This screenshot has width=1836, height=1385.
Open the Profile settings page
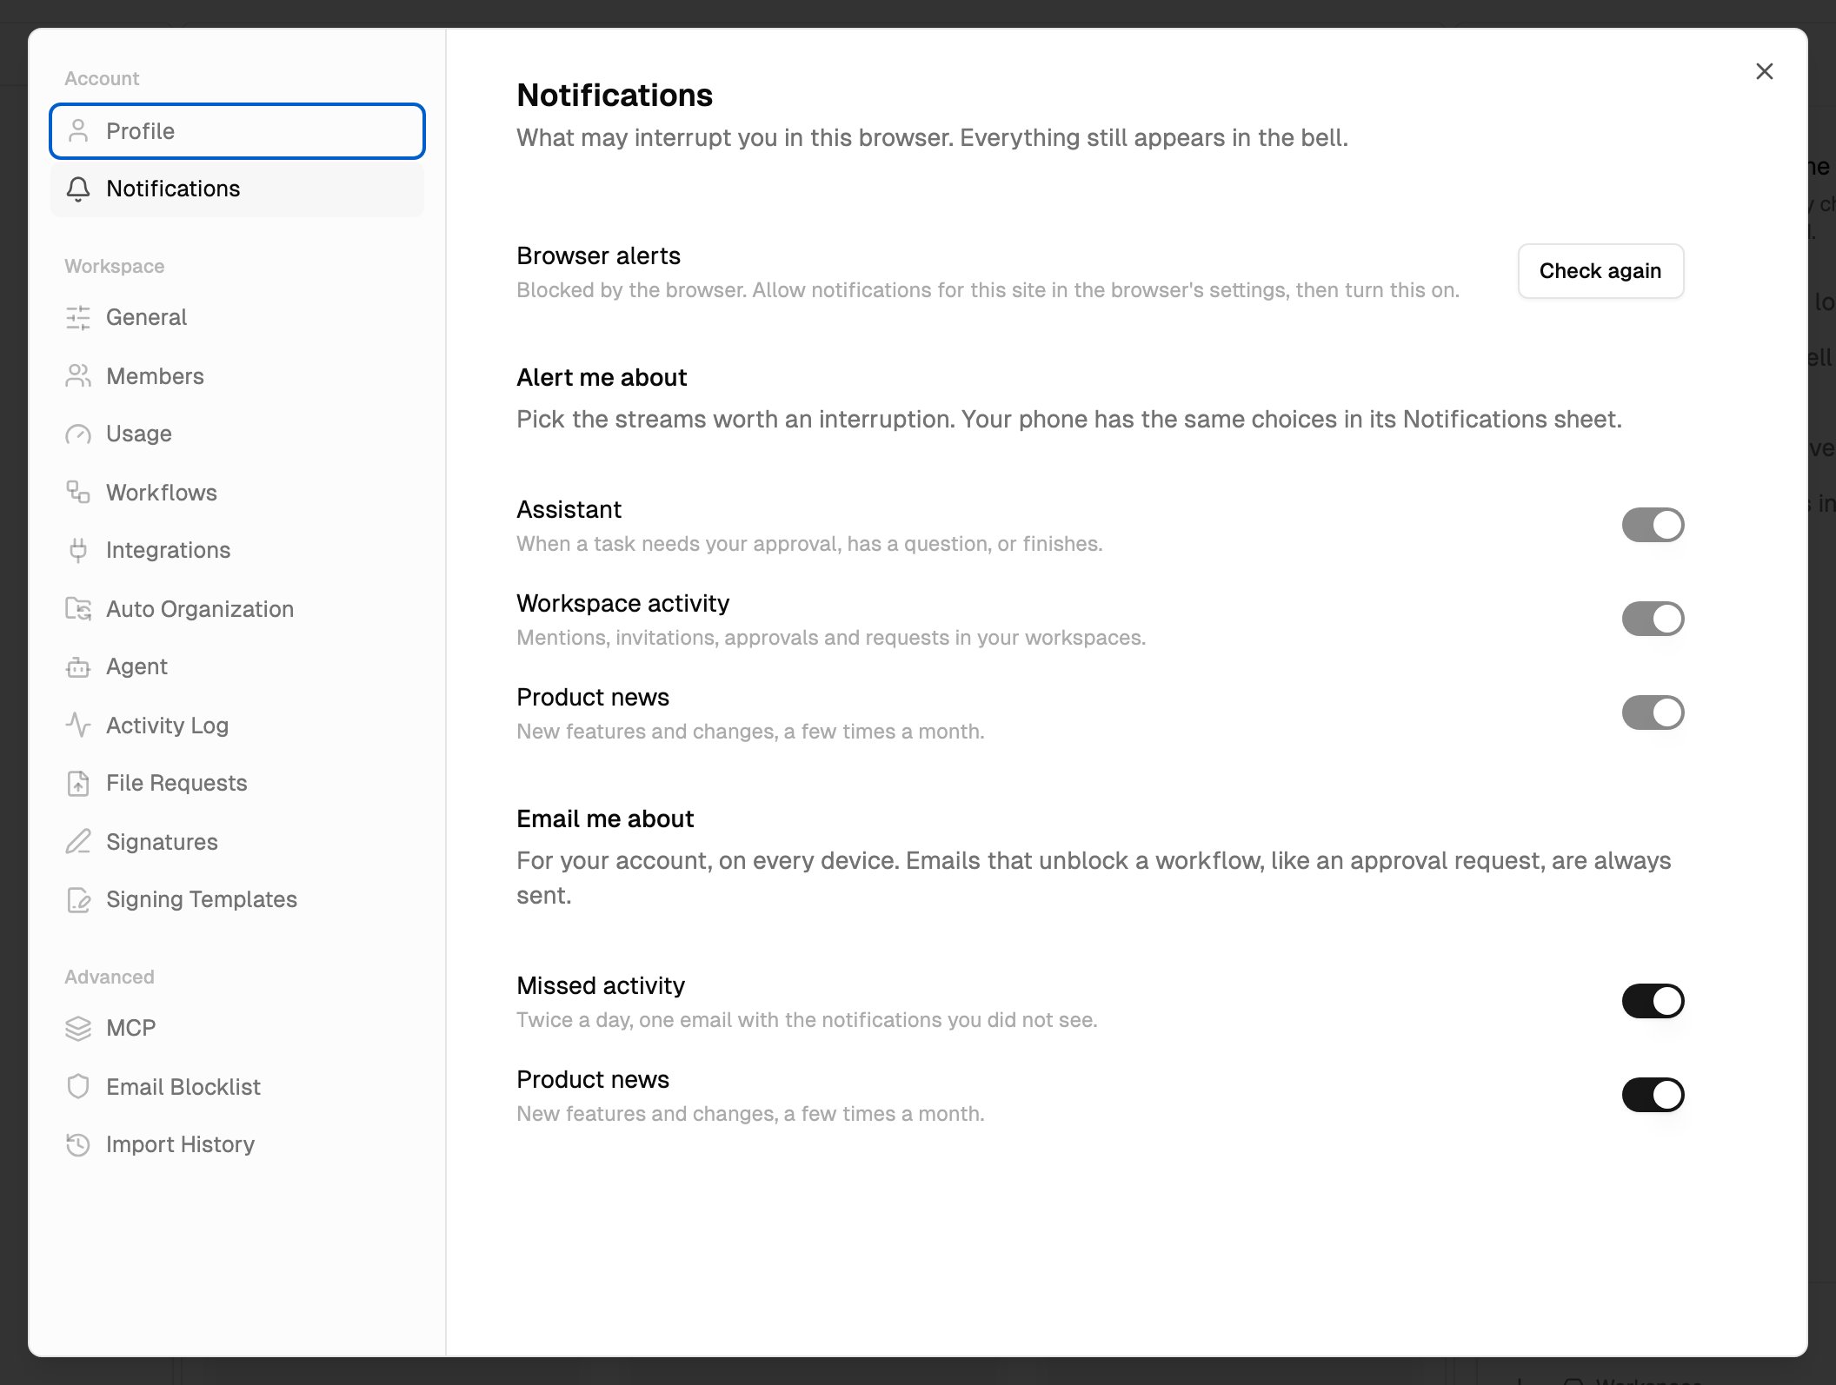(x=237, y=131)
